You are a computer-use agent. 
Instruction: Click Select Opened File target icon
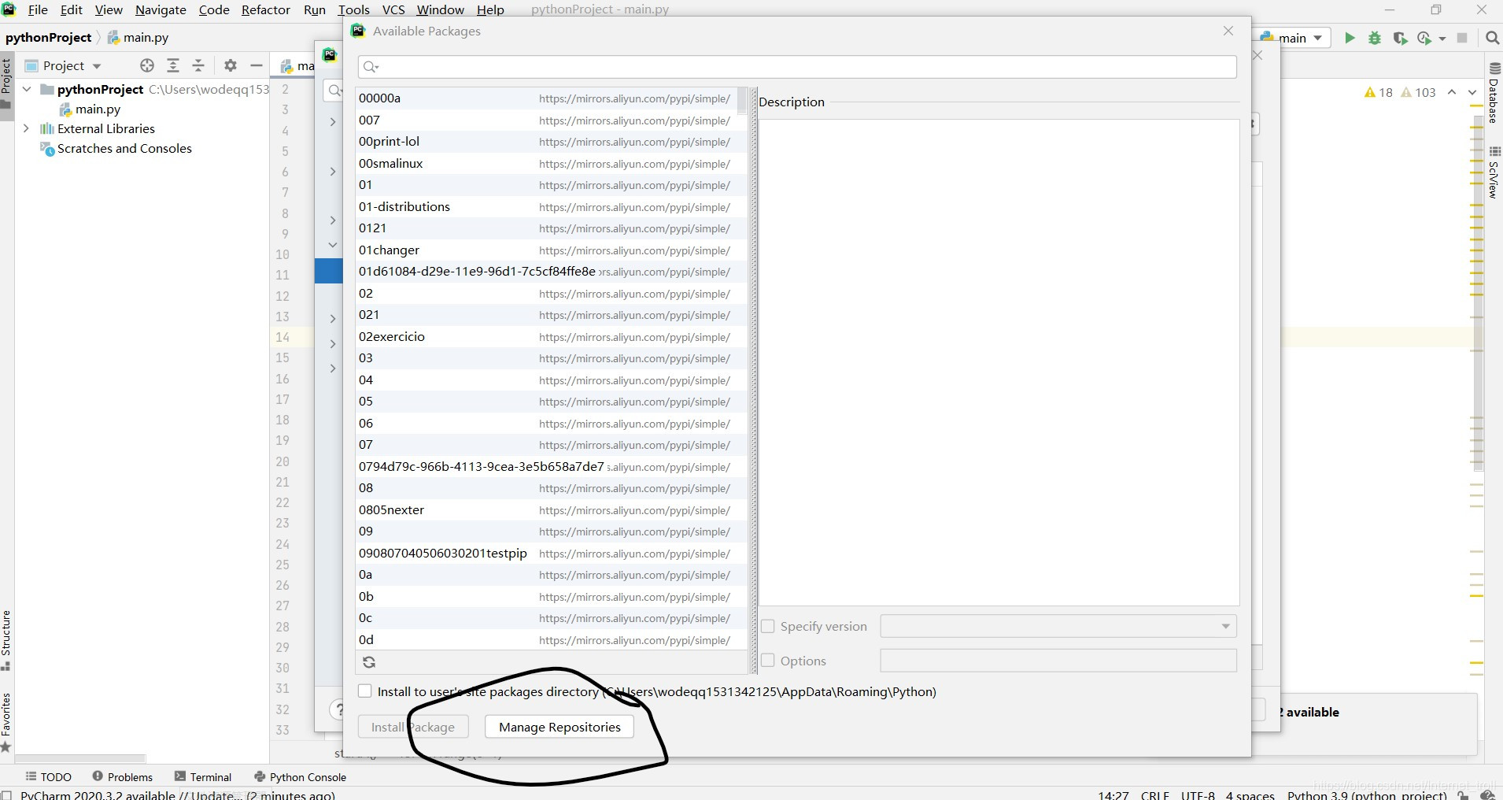point(147,65)
